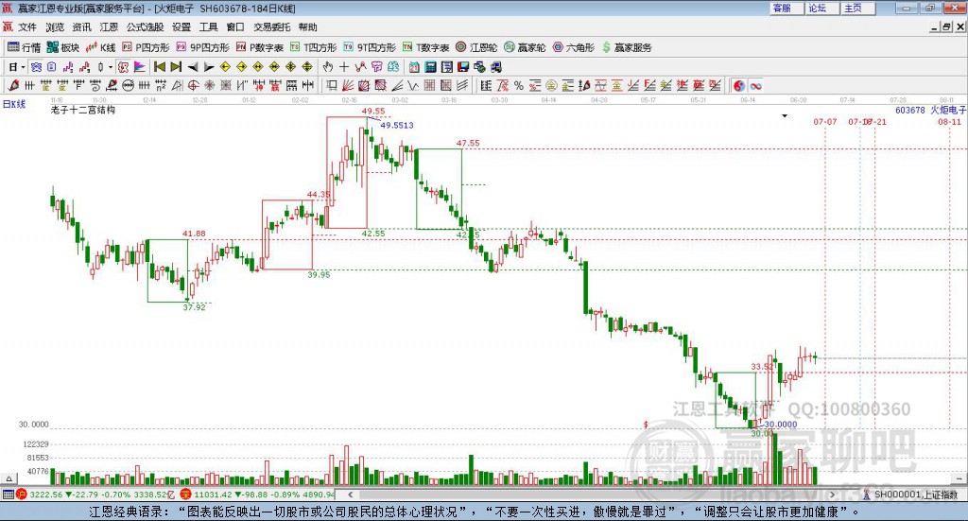Open the 工具 menu

click(x=208, y=27)
